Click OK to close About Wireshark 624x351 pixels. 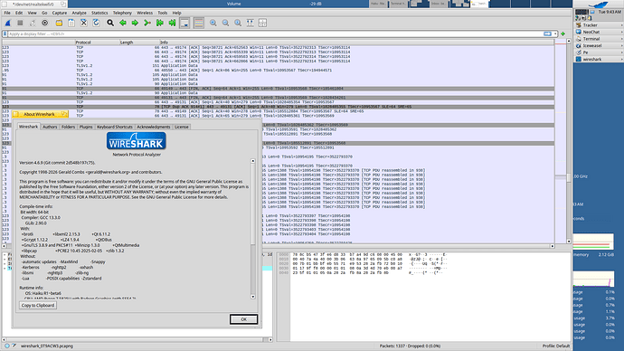tap(243, 319)
